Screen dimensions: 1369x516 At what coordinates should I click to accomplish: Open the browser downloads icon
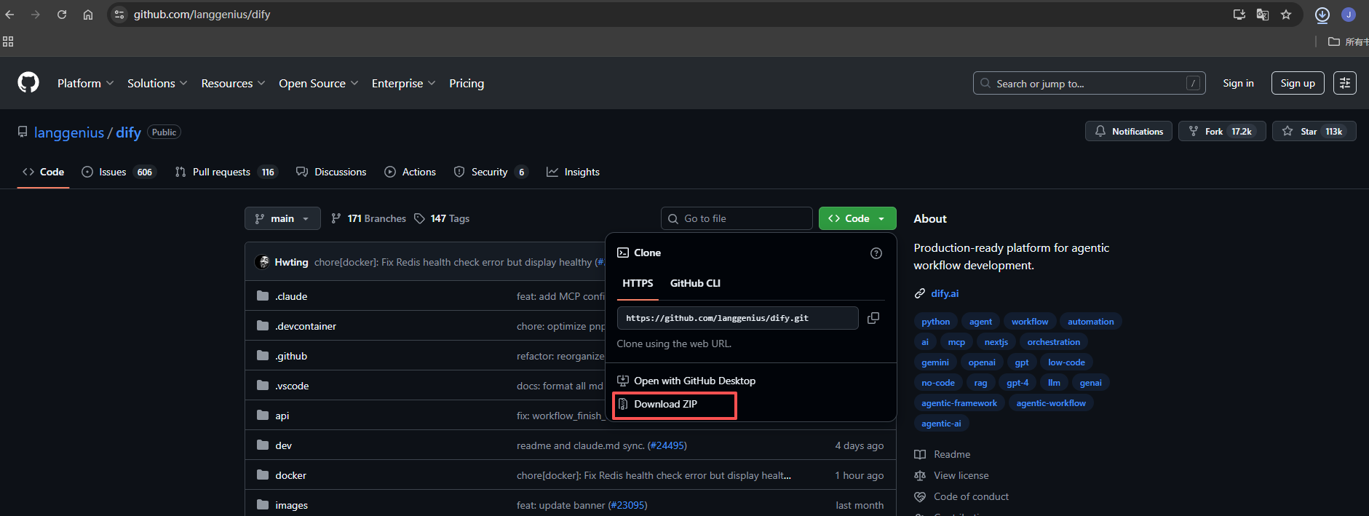1322,15
